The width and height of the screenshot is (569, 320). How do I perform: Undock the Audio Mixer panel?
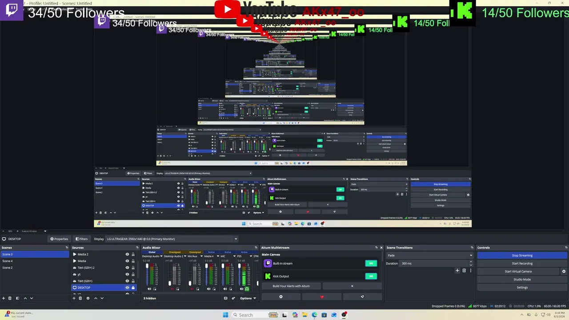click(x=257, y=248)
